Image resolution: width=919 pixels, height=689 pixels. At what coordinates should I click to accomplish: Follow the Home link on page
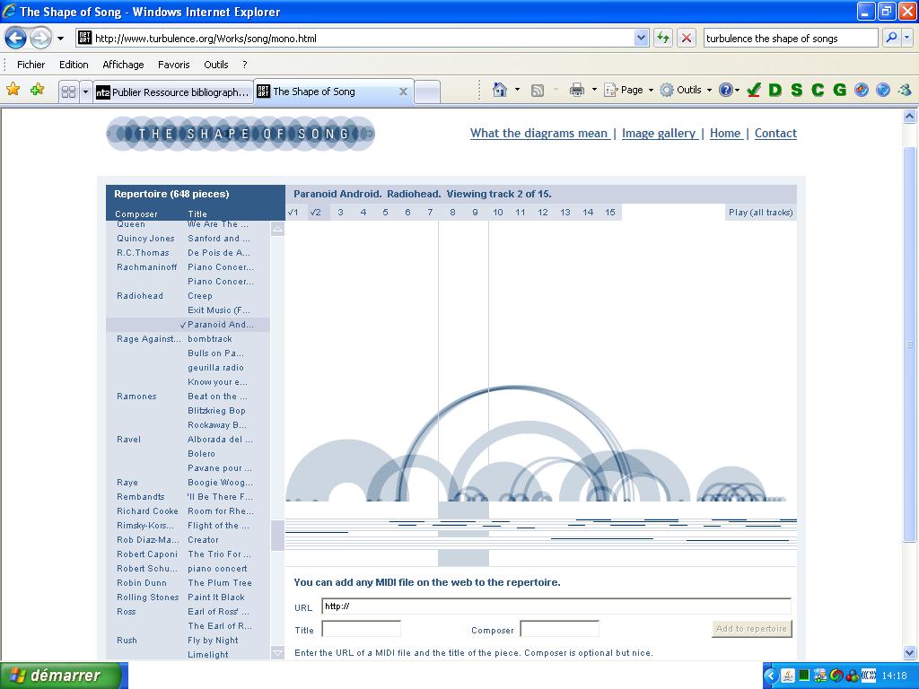point(725,133)
